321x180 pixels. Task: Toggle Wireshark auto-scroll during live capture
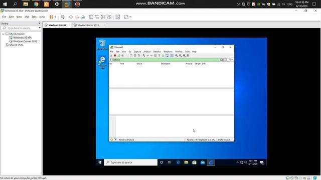[167, 55]
